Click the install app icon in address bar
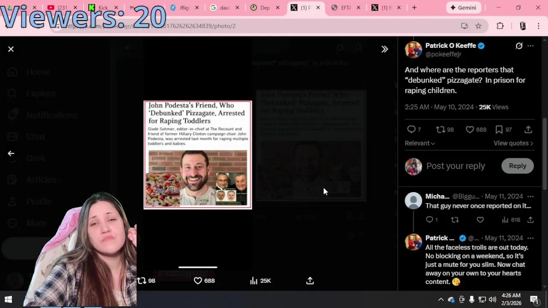 pos(465,26)
